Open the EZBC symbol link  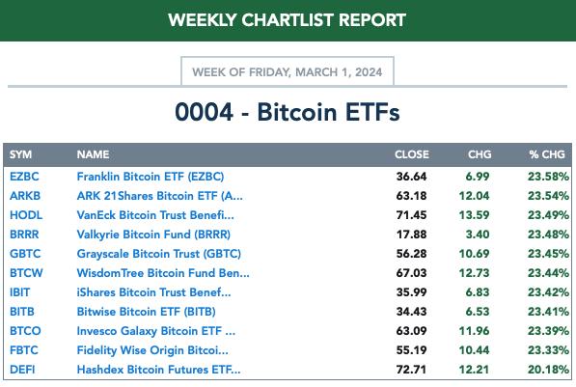[24, 177]
